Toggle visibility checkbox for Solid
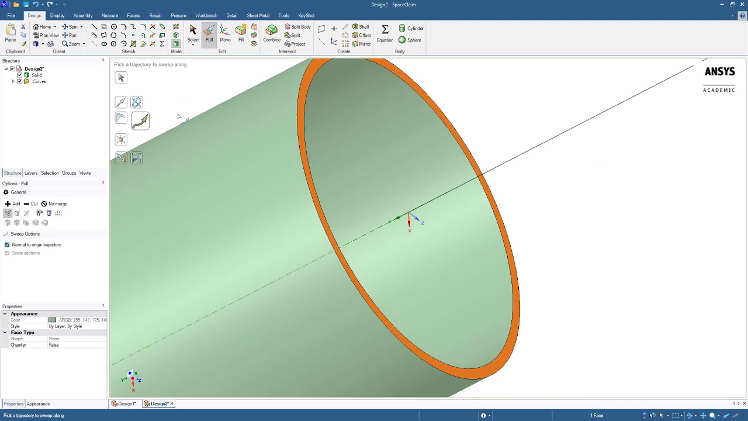748x421 pixels. click(x=19, y=75)
